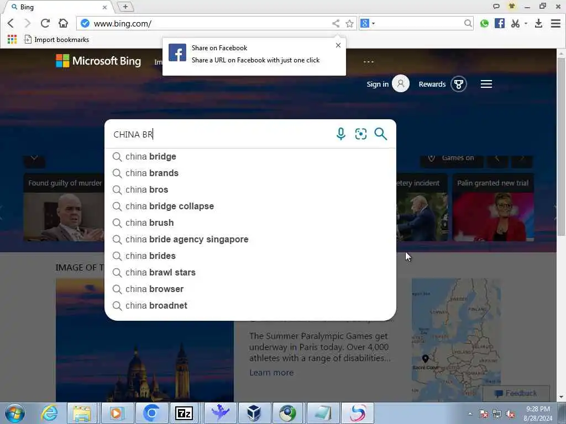Click the scissors screenshot tool icon

tap(515, 23)
